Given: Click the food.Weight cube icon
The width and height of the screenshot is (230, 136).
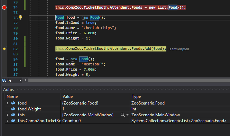Looking at the screenshot, I should pyautogui.click(x=13, y=109).
